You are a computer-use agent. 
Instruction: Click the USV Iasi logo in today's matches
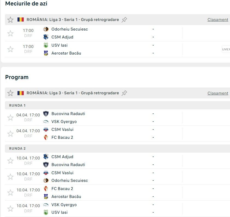pos(46,45)
